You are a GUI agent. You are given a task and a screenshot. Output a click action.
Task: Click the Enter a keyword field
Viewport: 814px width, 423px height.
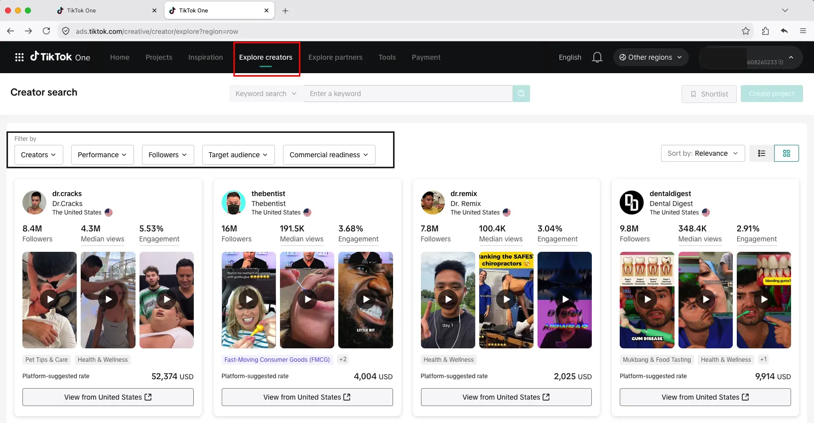[x=408, y=94]
